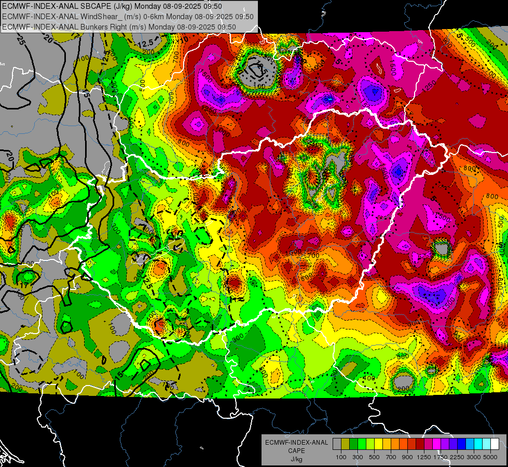Click the gray swatch in CAPE legend
Viewport: 508px width, 467px height.
pos(337,444)
